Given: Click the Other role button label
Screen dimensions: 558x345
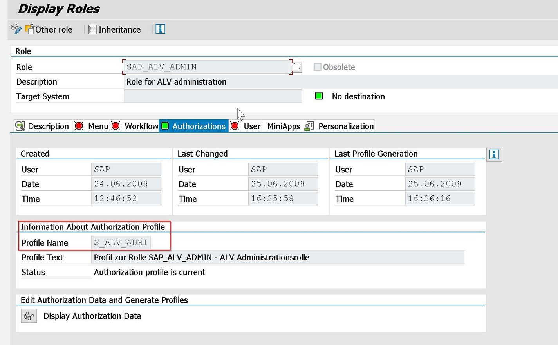Looking at the screenshot, I should tap(54, 29).
